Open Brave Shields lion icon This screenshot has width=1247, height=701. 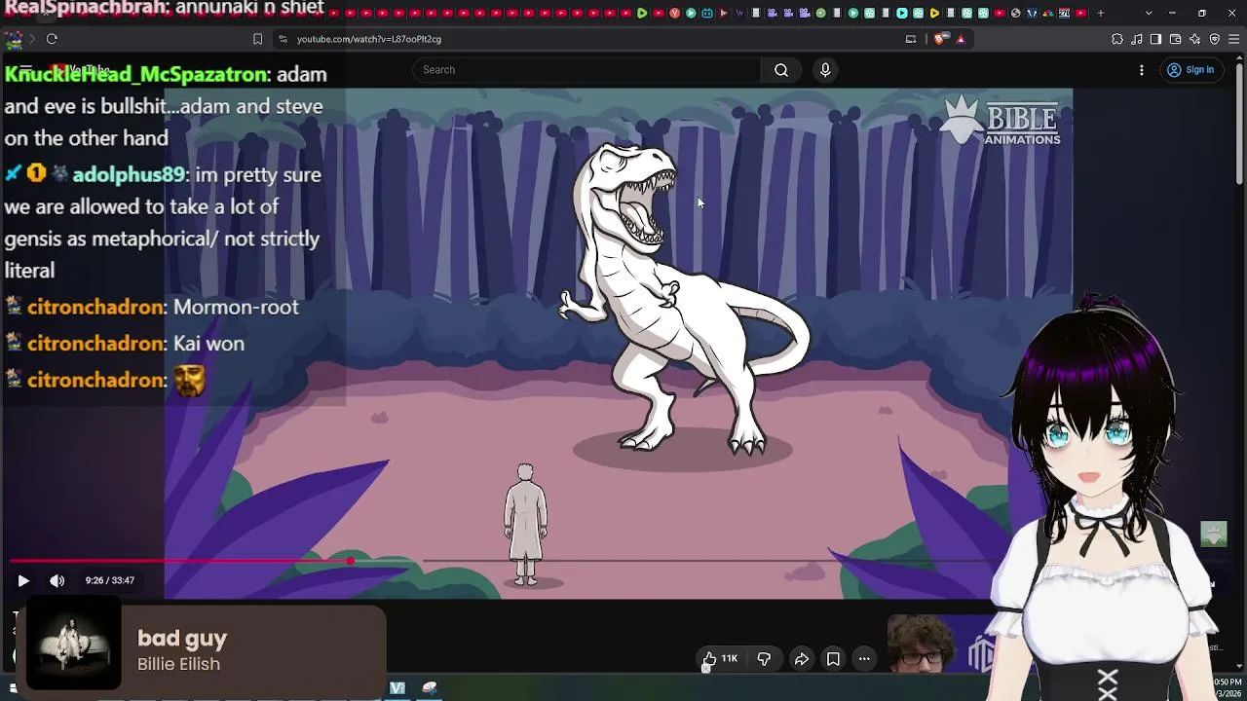click(939, 39)
